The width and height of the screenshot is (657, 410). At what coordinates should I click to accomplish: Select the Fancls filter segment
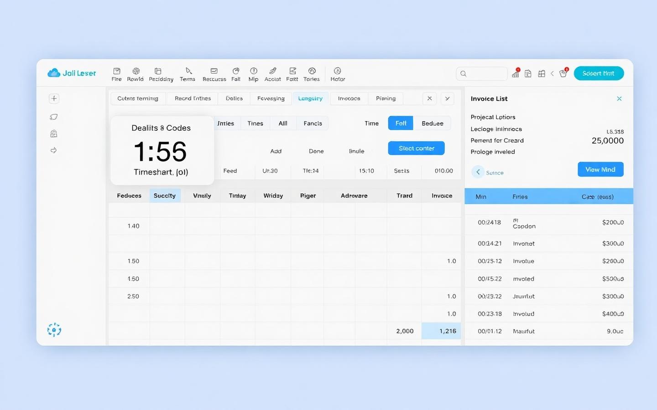point(313,123)
